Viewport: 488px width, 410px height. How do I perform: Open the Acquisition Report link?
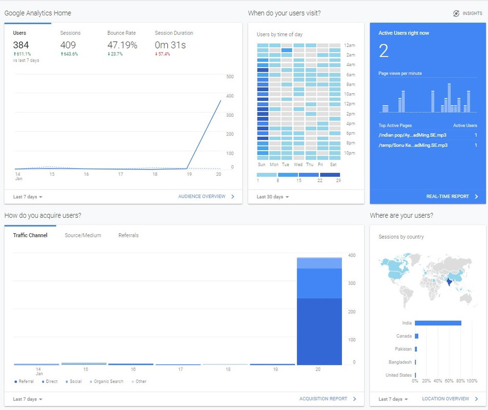coord(323,399)
